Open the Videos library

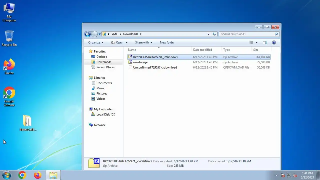click(101, 98)
